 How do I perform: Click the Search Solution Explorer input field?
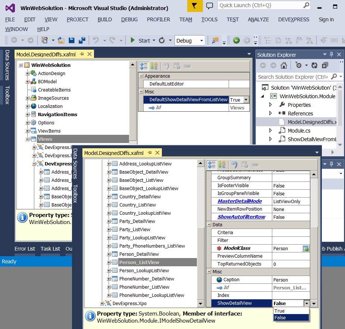click(293, 77)
